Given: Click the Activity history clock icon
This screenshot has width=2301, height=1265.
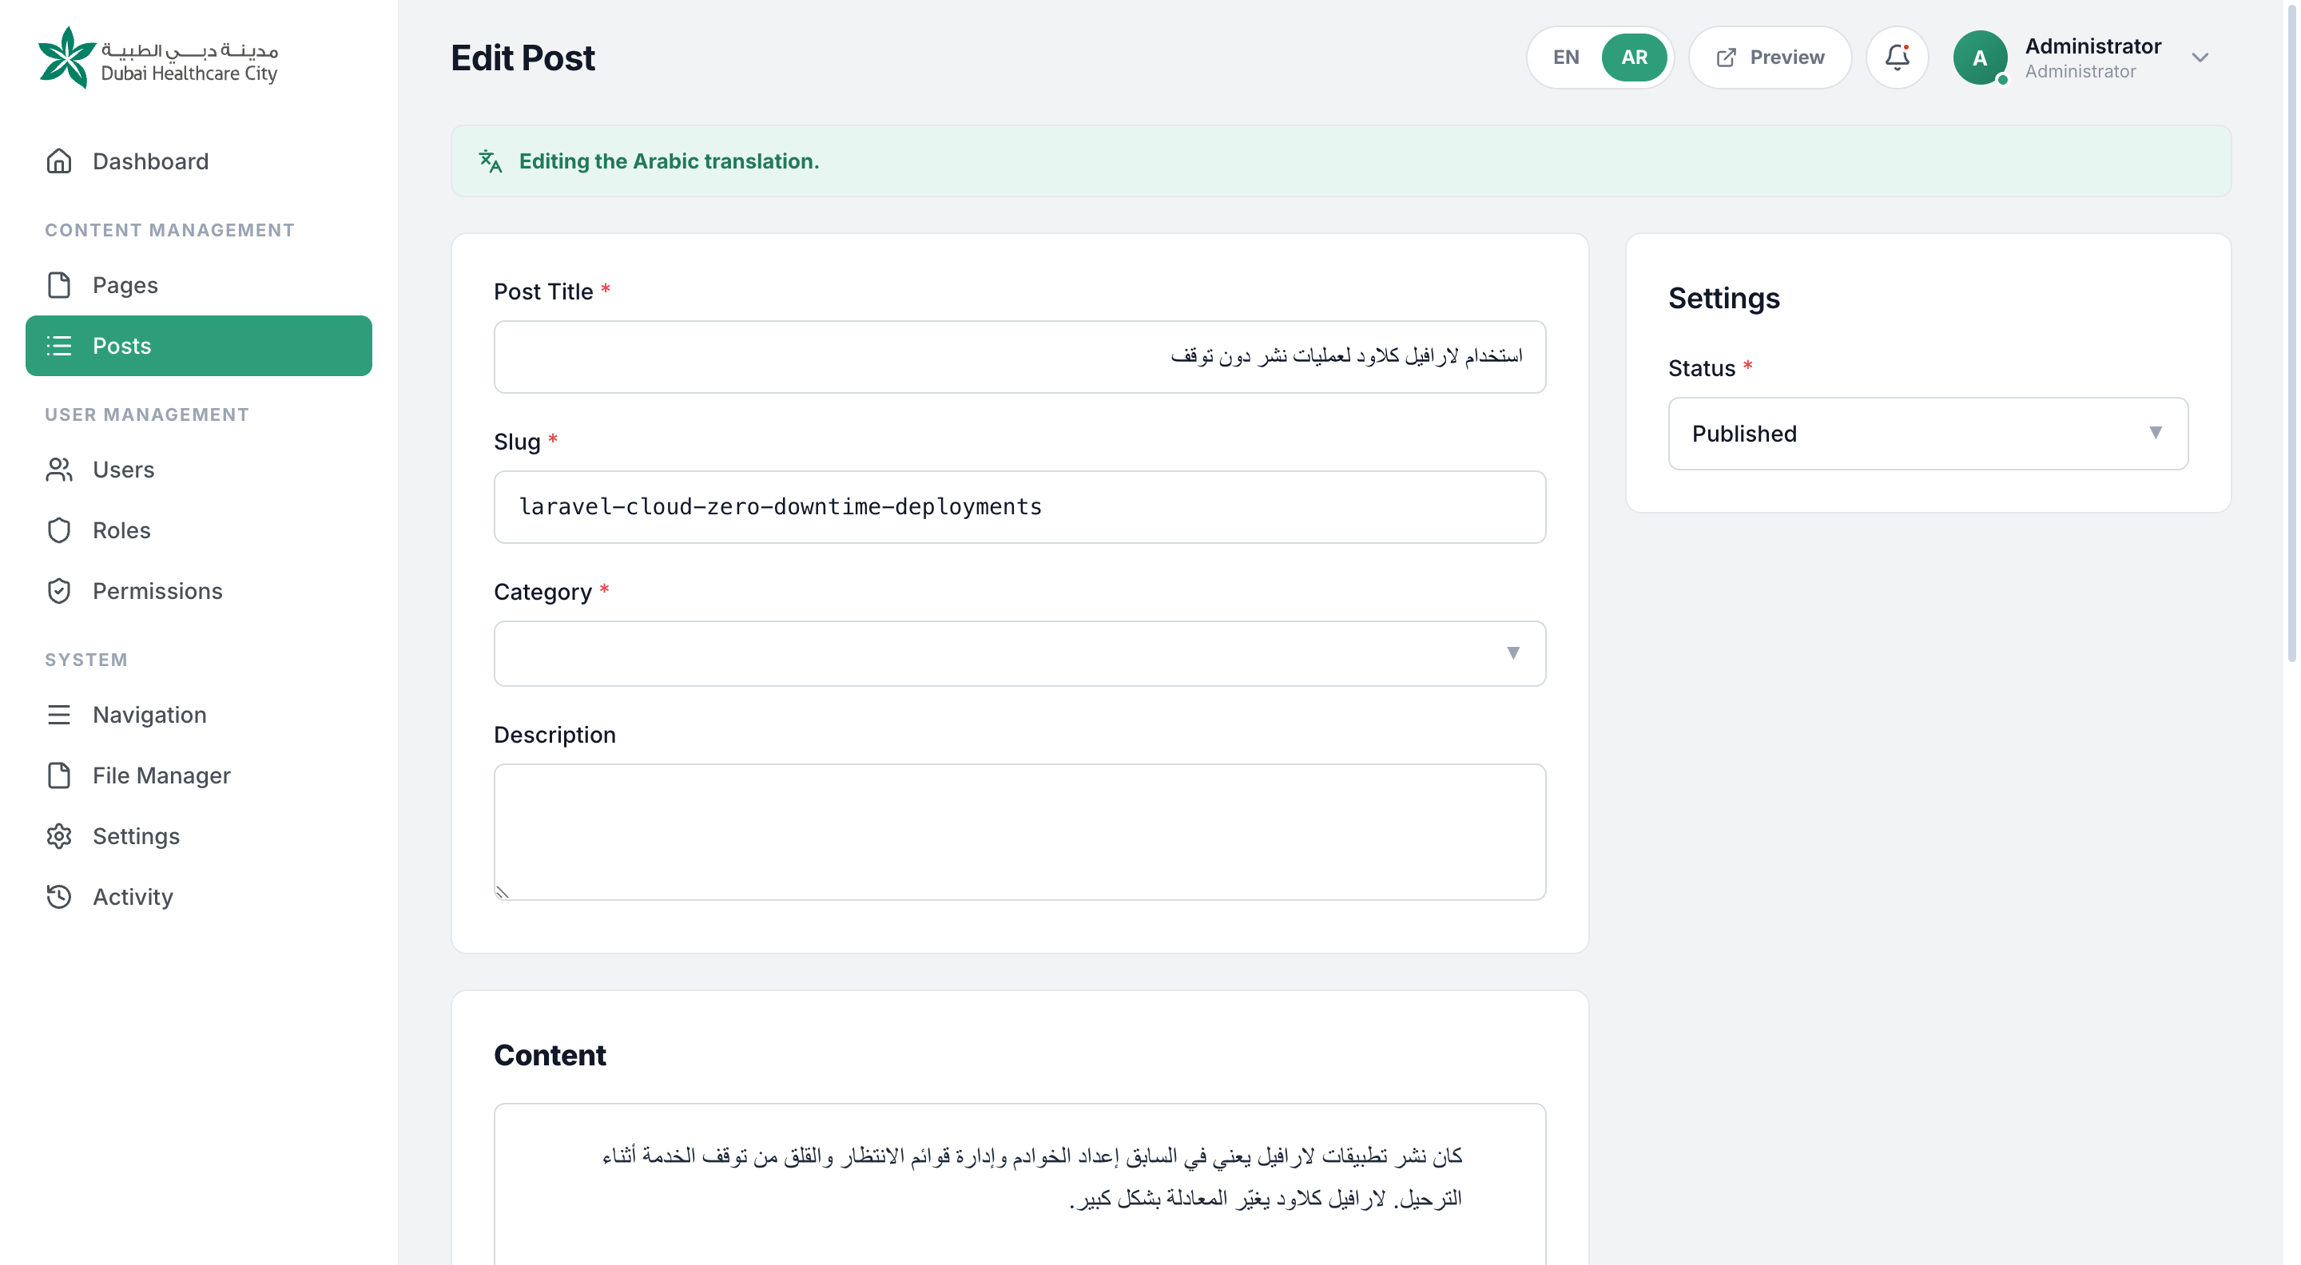Looking at the screenshot, I should (59, 897).
